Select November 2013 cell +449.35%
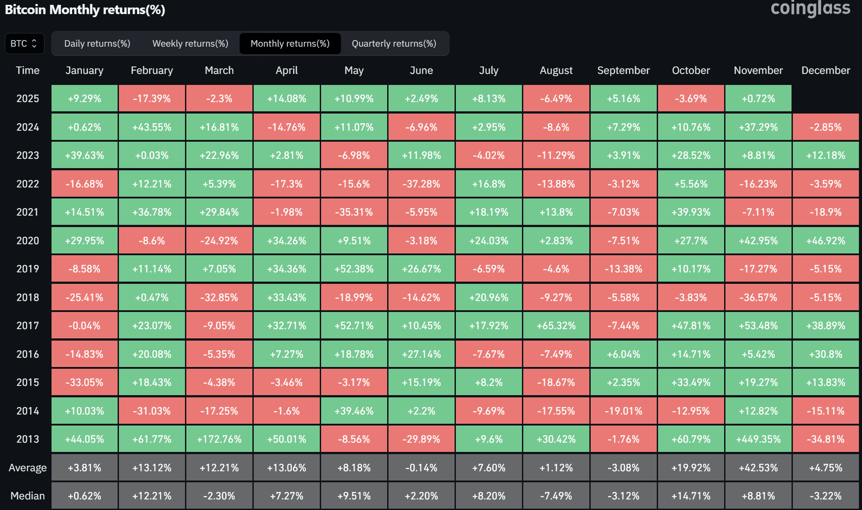Viewport: 862px width, 510px height. point(758,439)
